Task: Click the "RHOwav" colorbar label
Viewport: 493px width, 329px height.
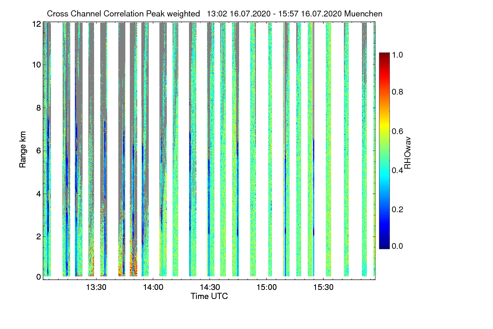Action: coord(407,153)
